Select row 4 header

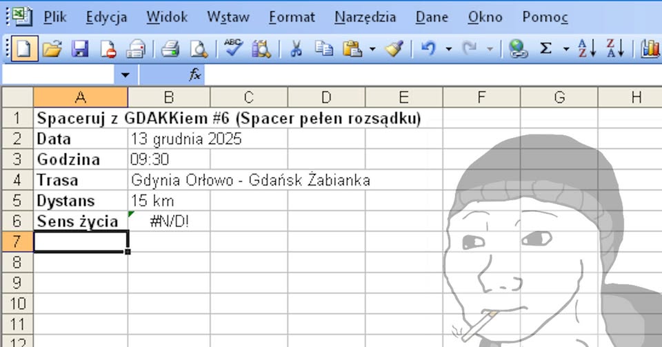(x=17, y=180)
